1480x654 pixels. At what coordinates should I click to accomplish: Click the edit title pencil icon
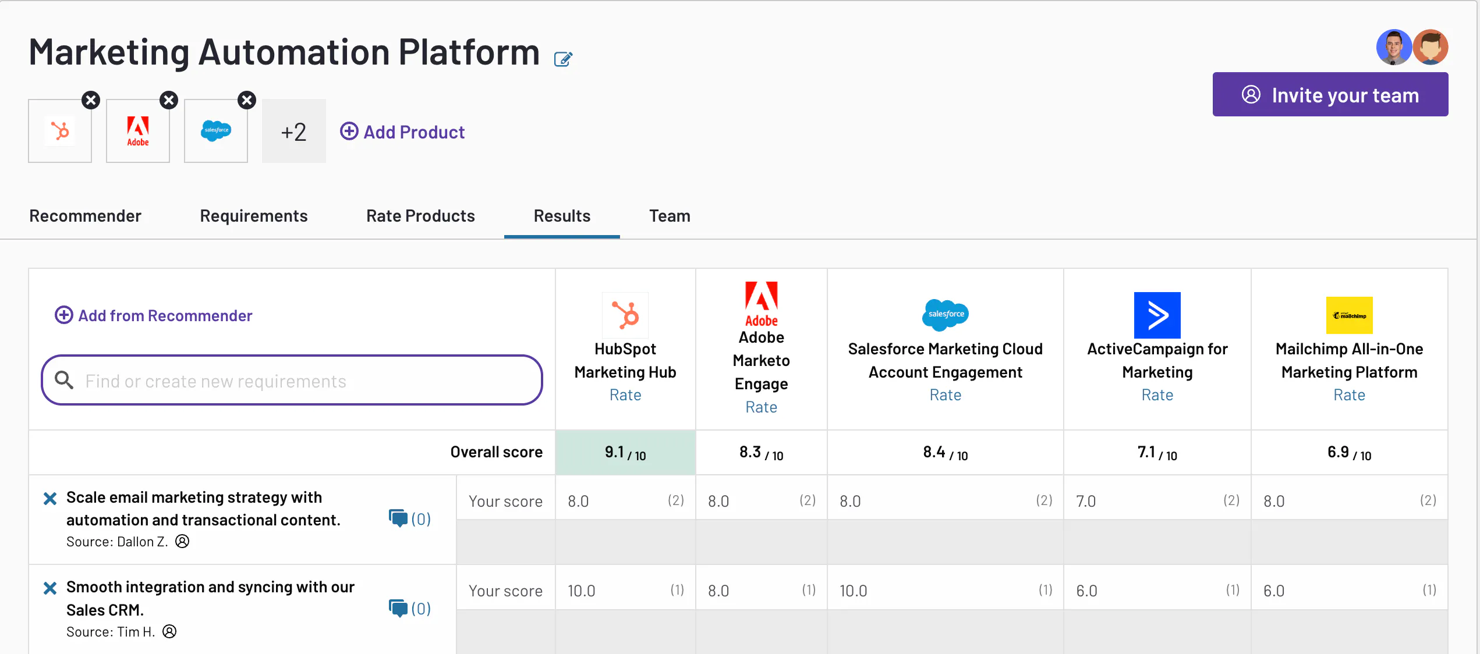(x=563, y=59)
